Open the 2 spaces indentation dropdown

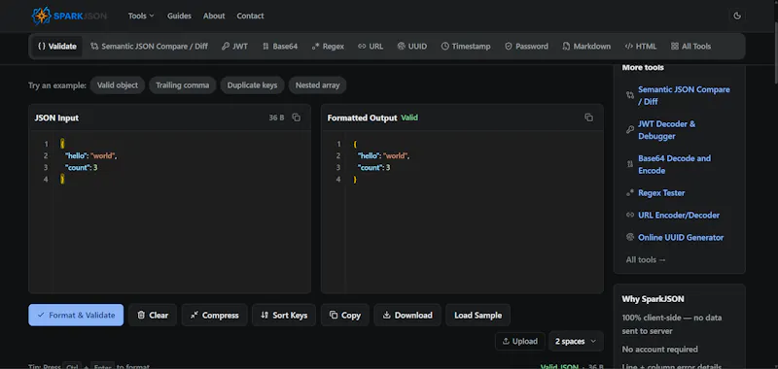(576, 341)
